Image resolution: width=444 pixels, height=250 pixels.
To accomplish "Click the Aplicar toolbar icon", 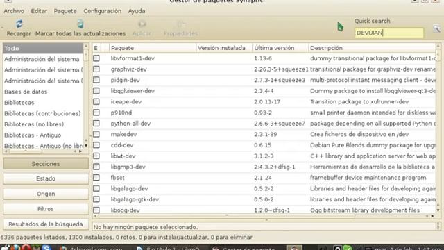I will (142, 24).
